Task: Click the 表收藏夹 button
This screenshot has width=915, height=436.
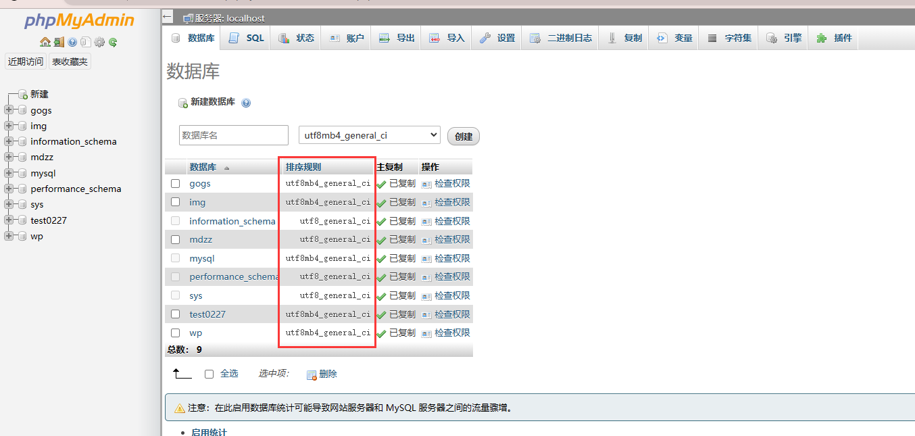Action: [x=70, y=62]
